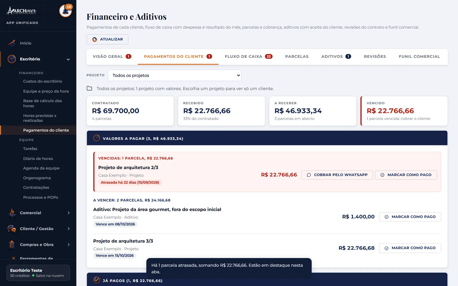The width and height of the screenshot is (458, 286).
Task: Click the notification count badge 10
Action: tap(69, 7)
